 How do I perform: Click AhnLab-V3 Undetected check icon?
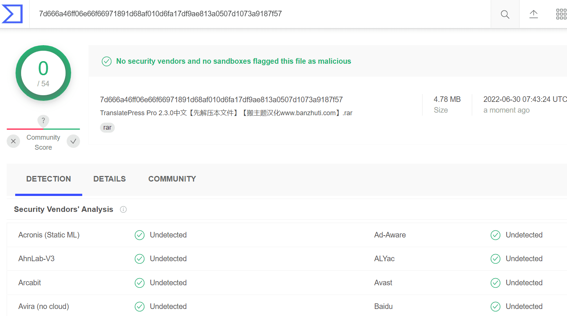pyautogui.click(x=140, y=259)
